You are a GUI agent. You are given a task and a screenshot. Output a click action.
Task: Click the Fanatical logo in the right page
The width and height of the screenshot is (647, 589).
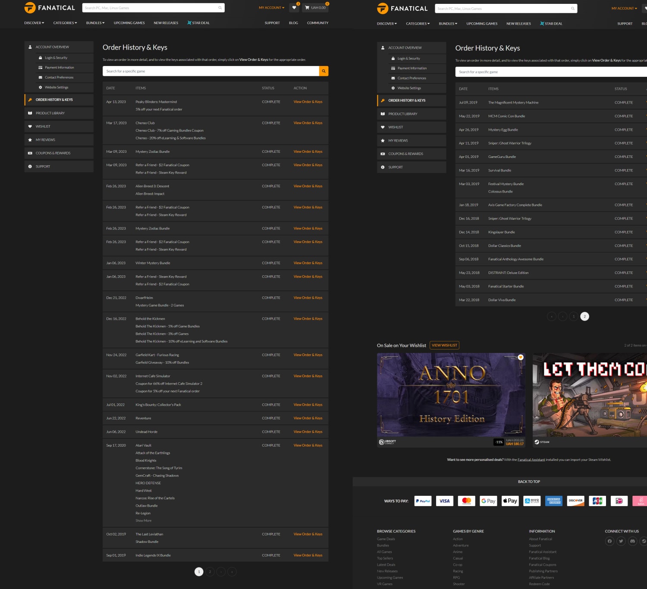click(402, 8)
